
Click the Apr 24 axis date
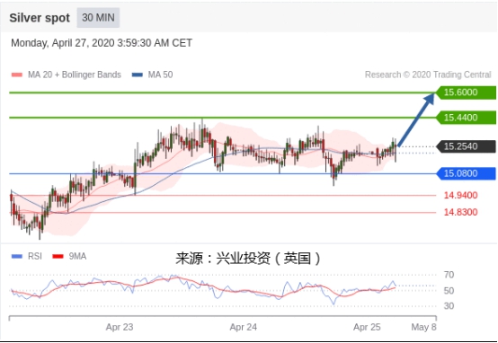[244, 327]
